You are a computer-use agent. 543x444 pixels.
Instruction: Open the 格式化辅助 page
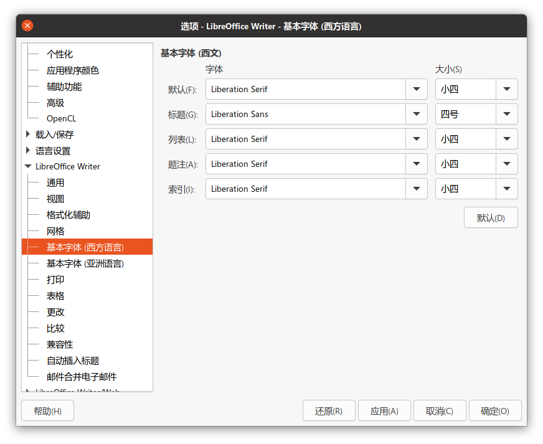click(x=68, y=215)
